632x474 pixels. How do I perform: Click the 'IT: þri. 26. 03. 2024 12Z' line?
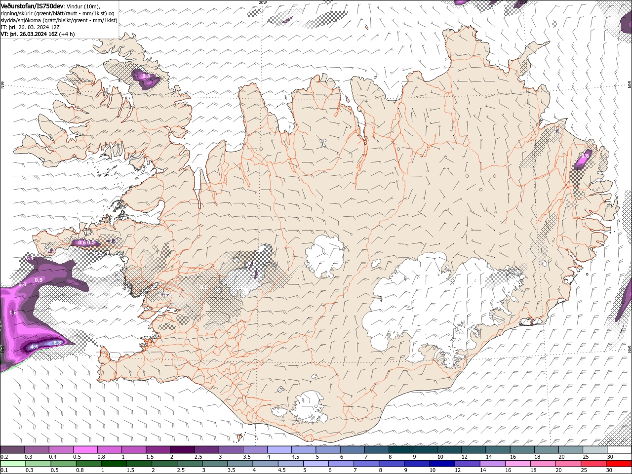(x=30, y=27)
